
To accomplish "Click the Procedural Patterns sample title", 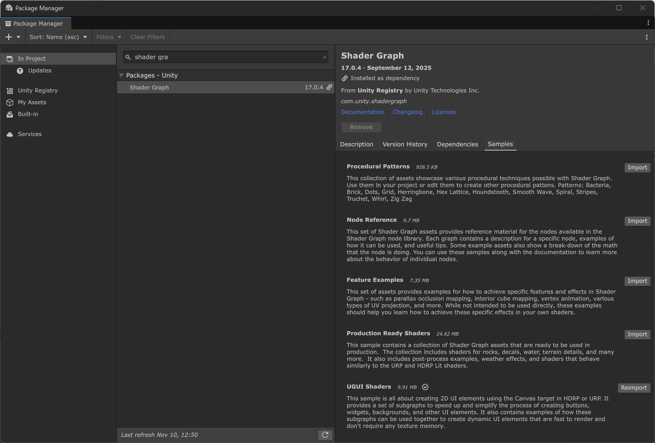I will (x=378, y=166).
